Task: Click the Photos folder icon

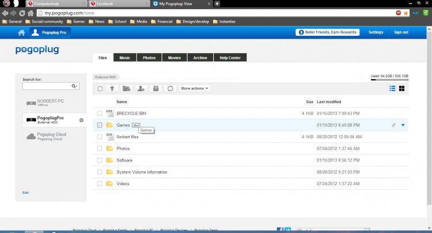Action: (x=109, y=148)
